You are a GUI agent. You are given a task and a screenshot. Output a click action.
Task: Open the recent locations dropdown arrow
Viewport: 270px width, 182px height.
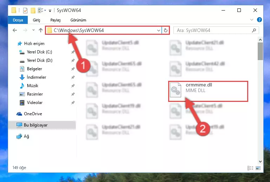33,30
